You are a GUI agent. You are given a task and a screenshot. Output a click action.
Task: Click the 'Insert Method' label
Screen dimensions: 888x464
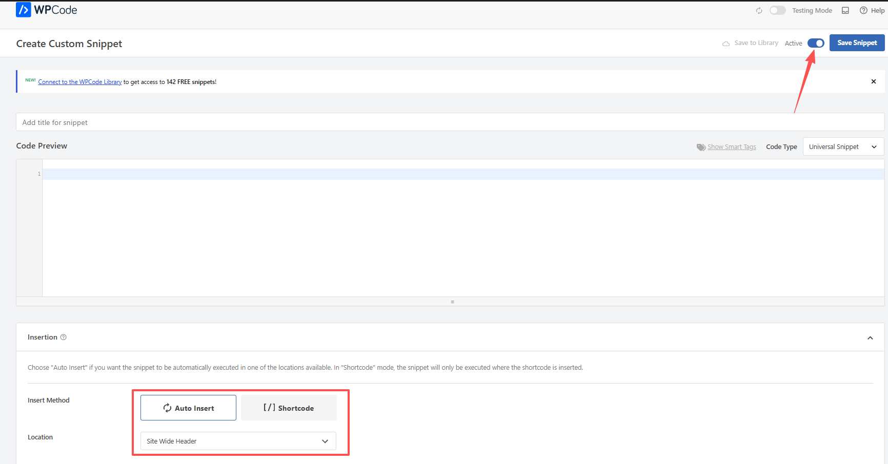click(49, 400)
